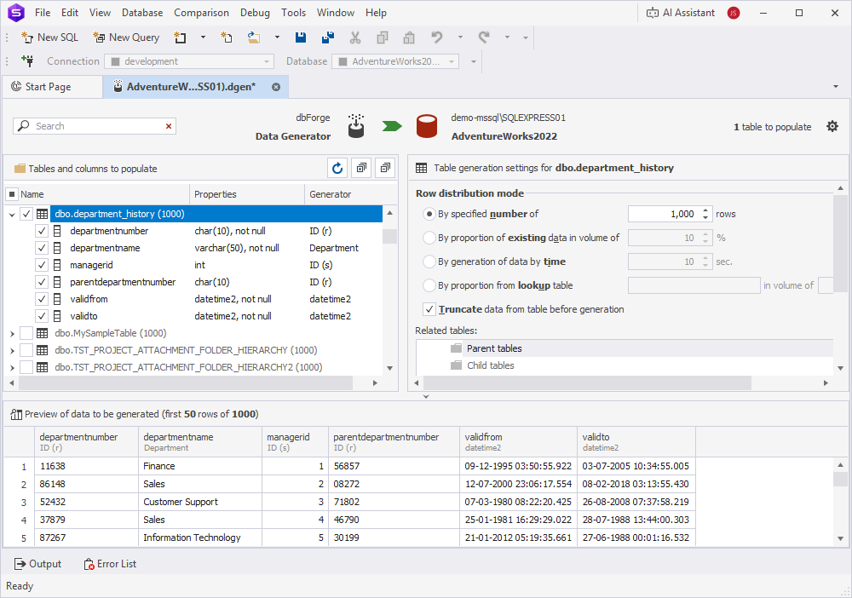Open the File menu
Viewport: 852px width, 598px height.
click(43, 13)
